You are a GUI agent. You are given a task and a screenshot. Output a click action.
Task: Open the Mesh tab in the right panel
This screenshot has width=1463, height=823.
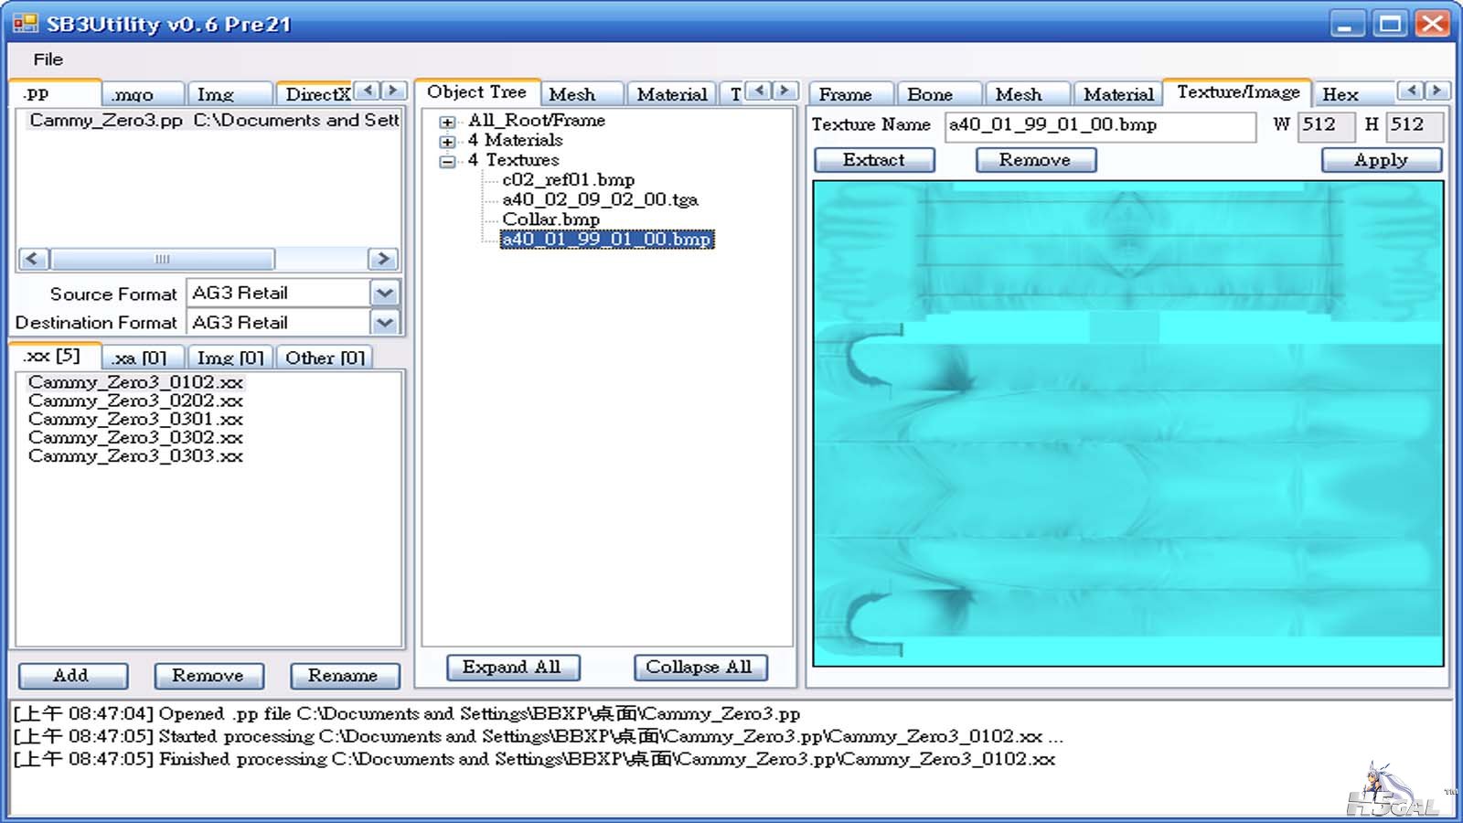1026,94
